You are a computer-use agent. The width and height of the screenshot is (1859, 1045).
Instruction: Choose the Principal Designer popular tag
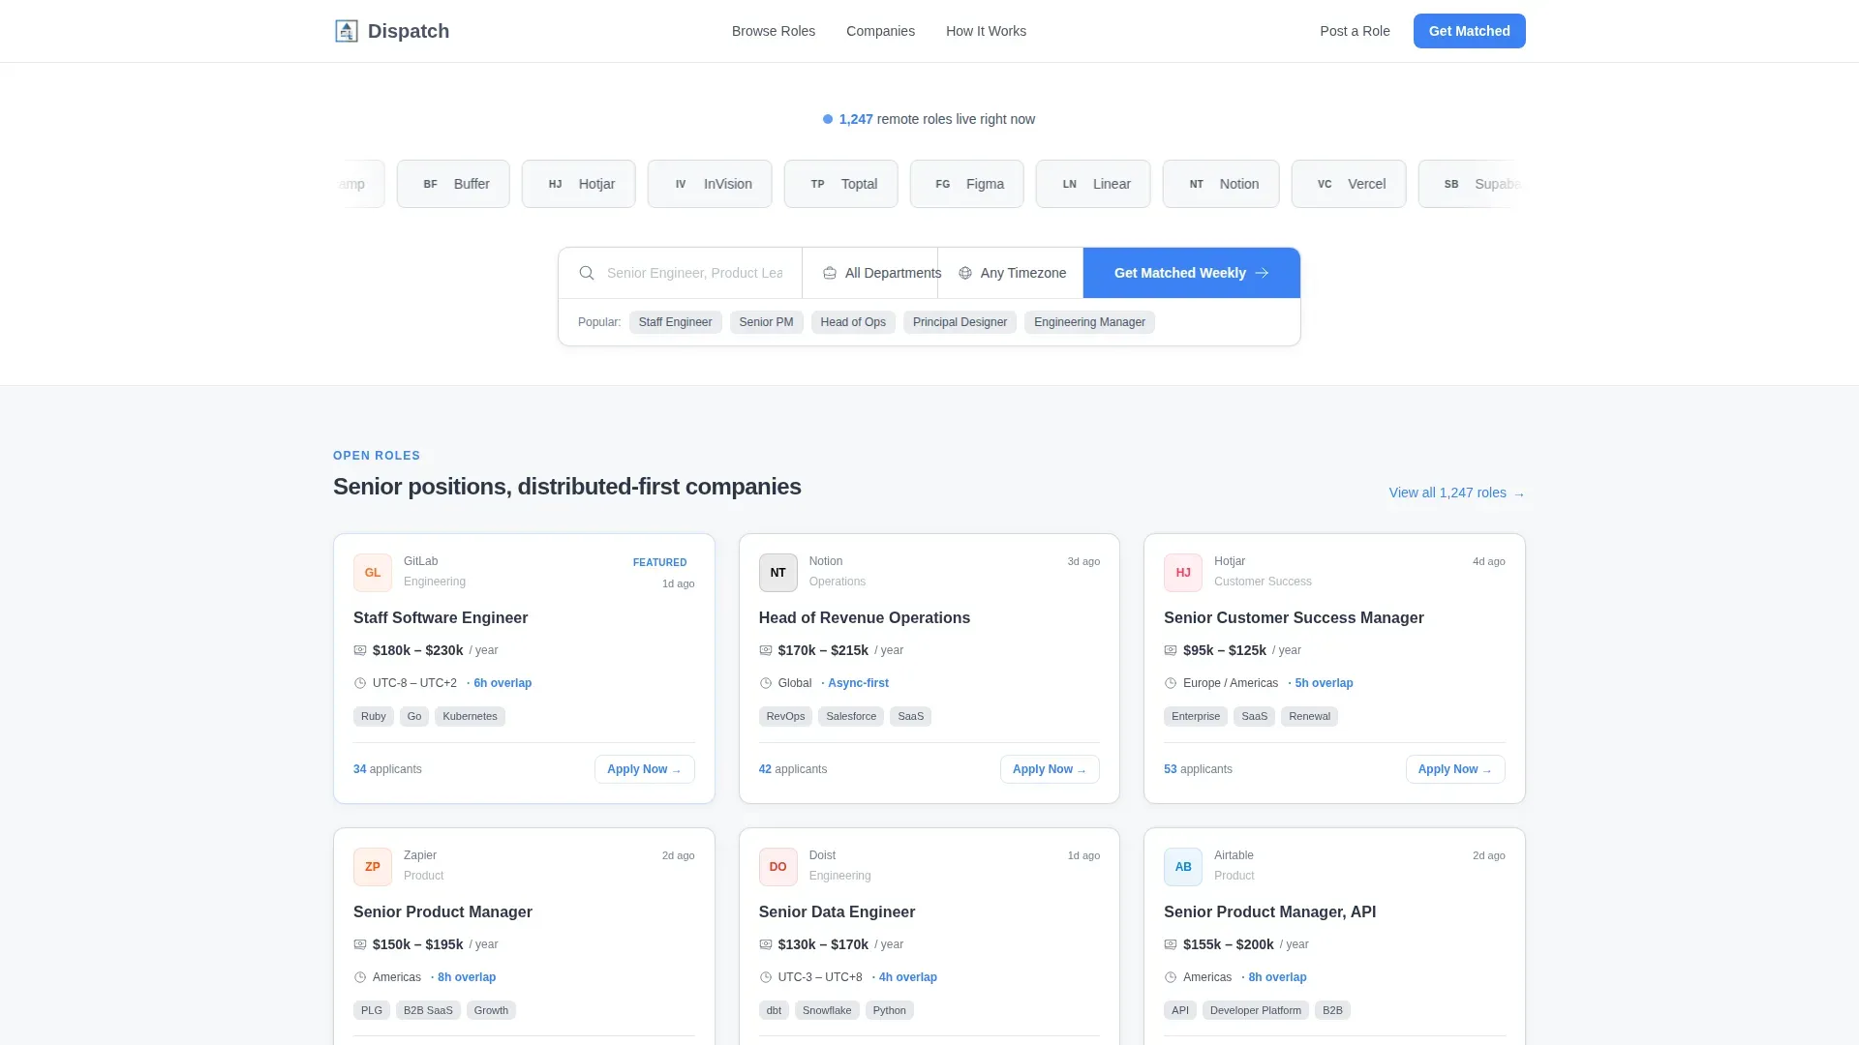pos(960,322)
